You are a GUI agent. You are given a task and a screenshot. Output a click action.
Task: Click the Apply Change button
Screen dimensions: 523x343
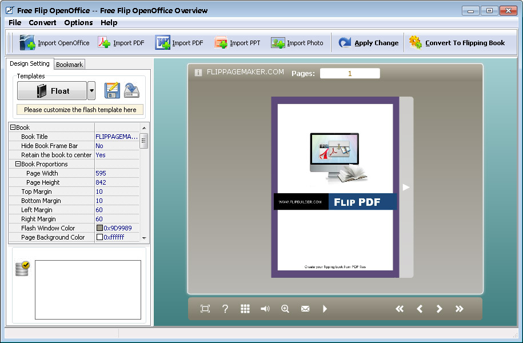[x=368, y=43]
